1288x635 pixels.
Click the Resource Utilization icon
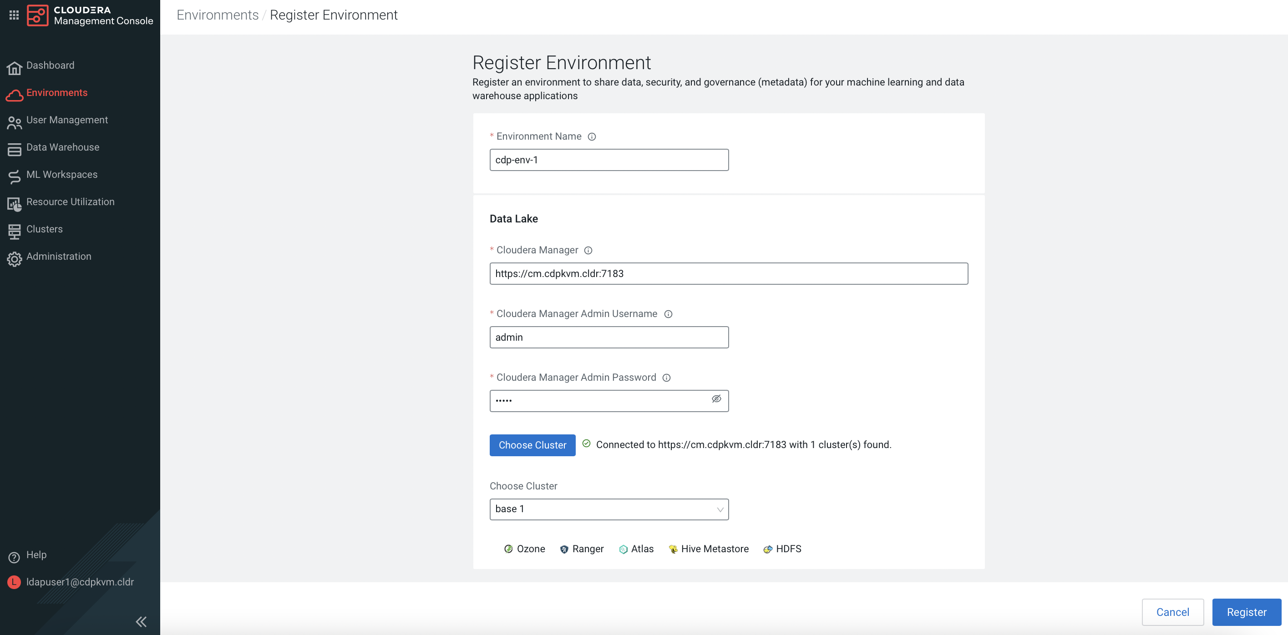pyautogui.click(x=14, y=202)
